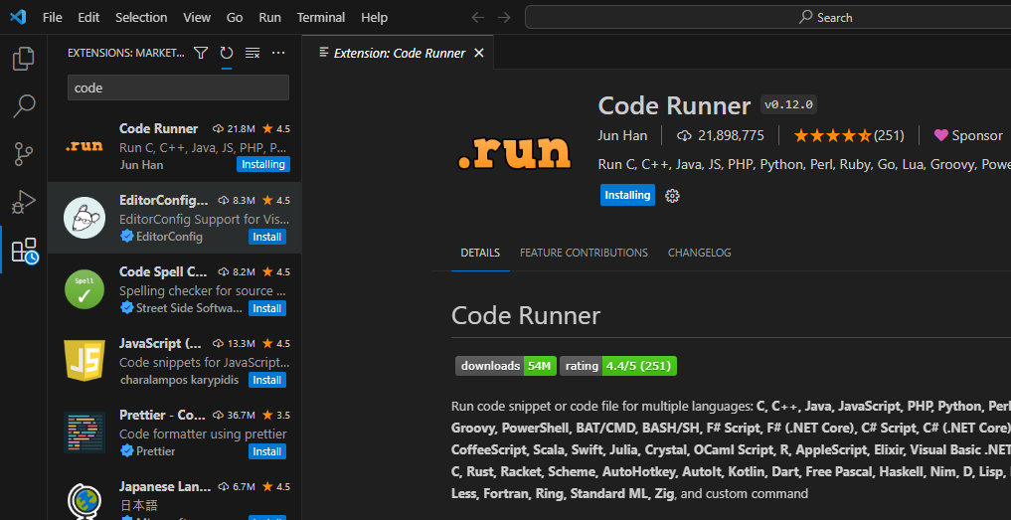
Task: Click the Code Spell Checker green icon
Action: click(84, 289)
